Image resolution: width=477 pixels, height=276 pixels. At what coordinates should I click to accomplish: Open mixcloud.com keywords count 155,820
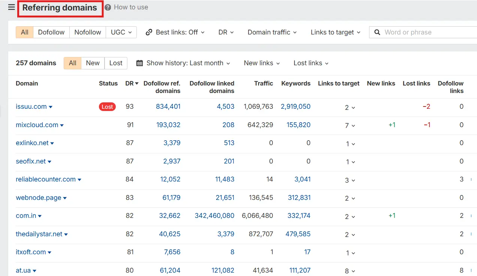click(299, 125)
